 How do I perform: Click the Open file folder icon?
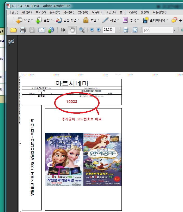pos(13,30)
